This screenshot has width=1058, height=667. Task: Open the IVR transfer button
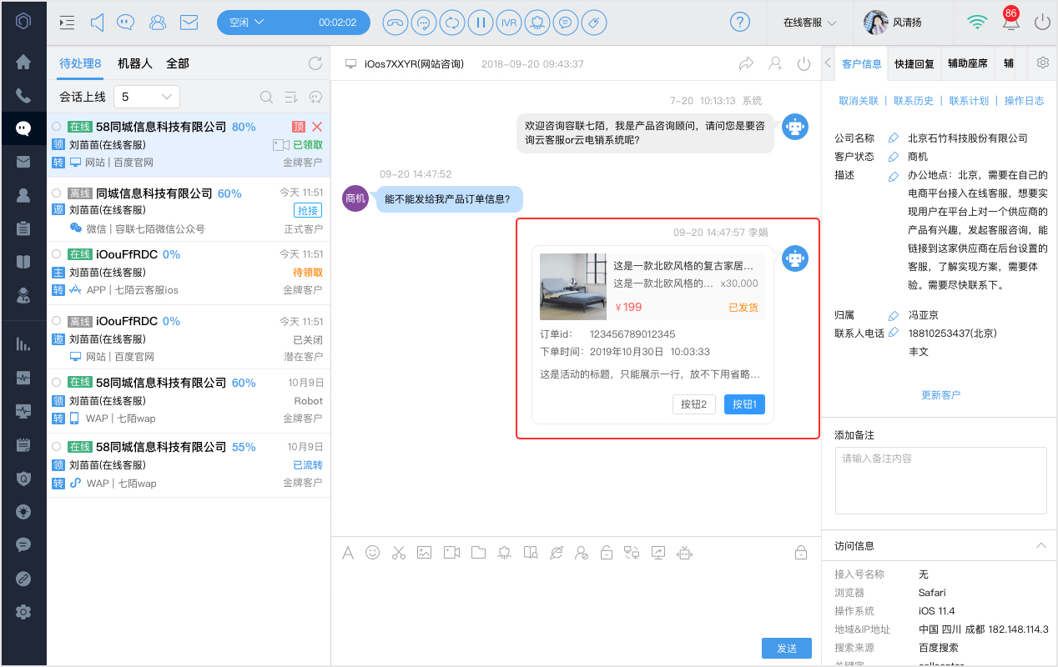pos(509,23)
